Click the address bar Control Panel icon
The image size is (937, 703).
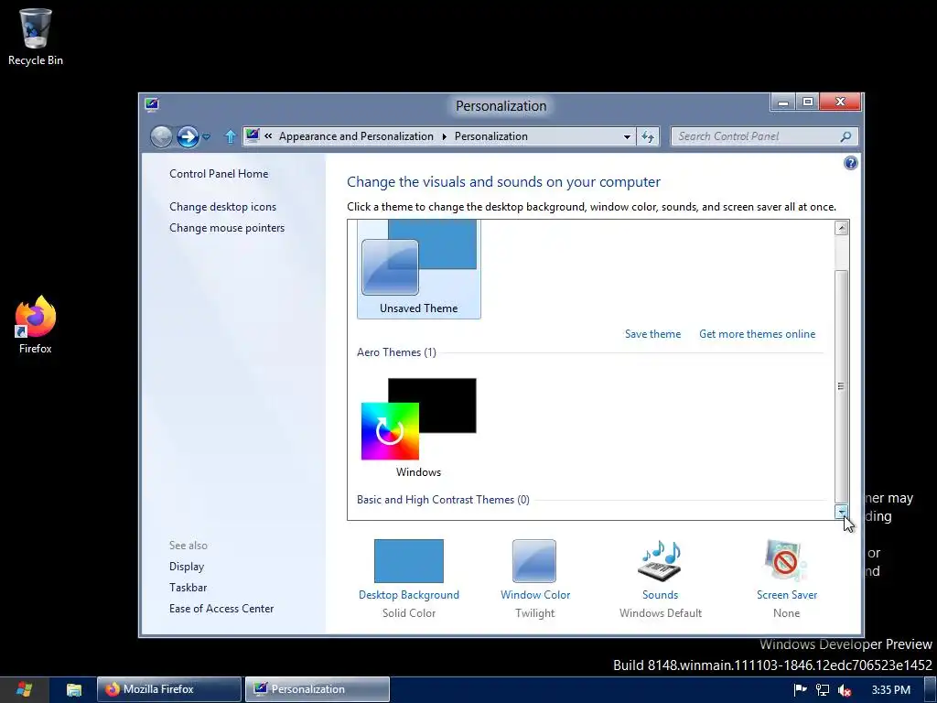click(253, 136)
